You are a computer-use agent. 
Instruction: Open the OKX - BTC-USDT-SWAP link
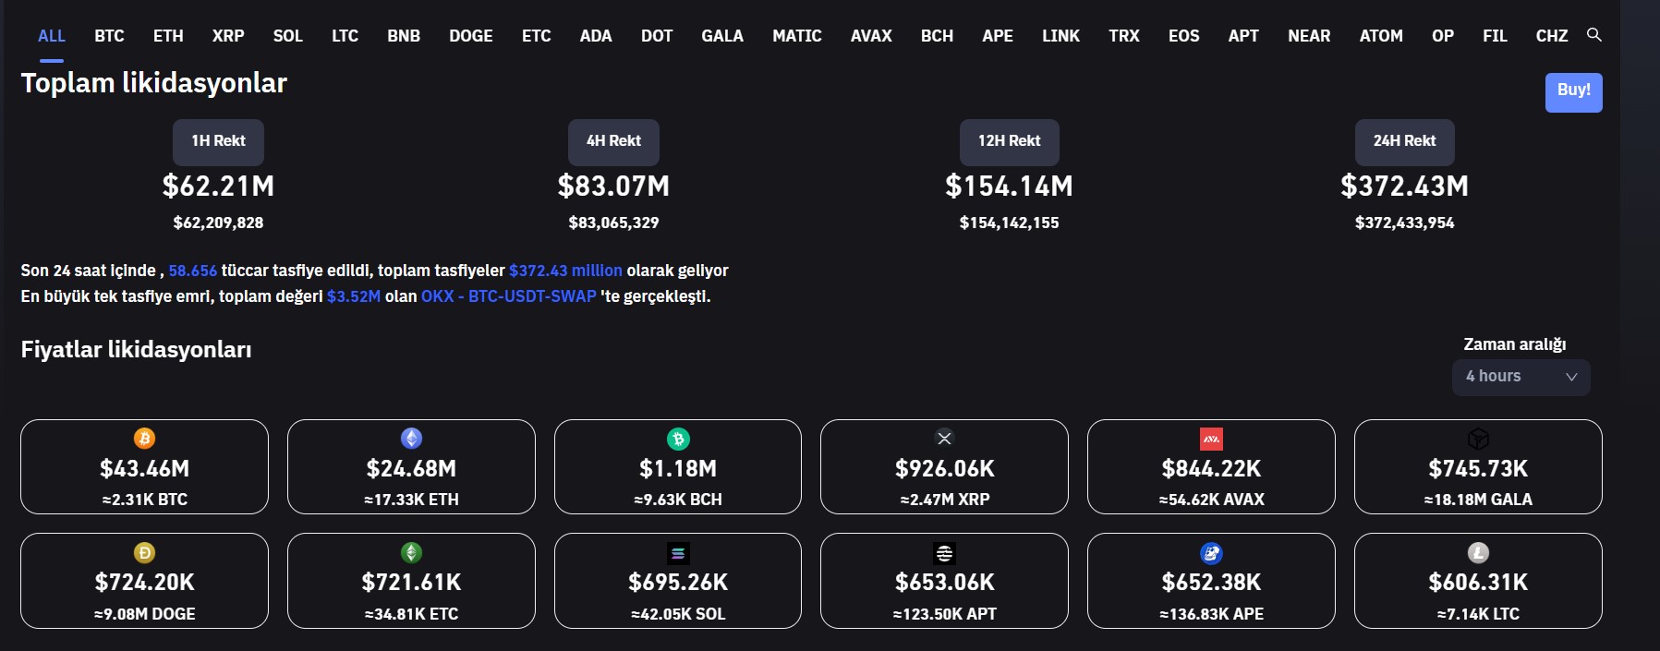[x=508, y=296]
